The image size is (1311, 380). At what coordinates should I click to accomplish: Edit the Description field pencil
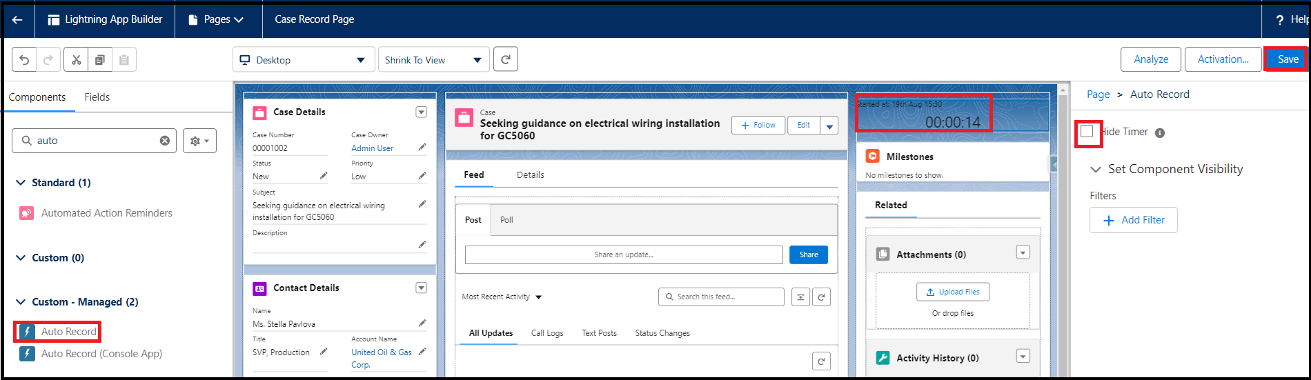tap(422, 245)
